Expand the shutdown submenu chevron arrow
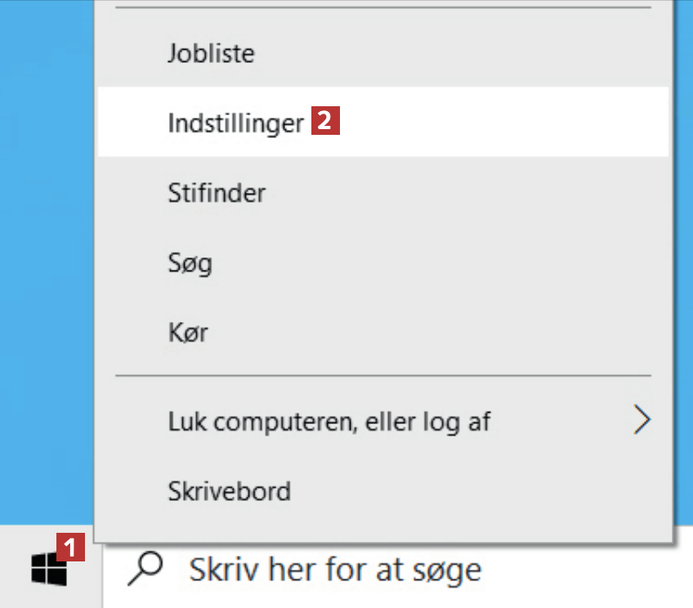Viewport: 693px width, 608px height. tap(642, 421)
